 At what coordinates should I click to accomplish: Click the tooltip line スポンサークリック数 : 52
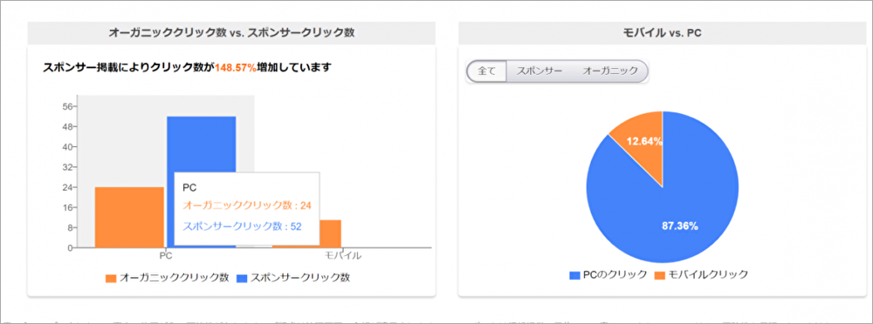[x=242, y=226]
